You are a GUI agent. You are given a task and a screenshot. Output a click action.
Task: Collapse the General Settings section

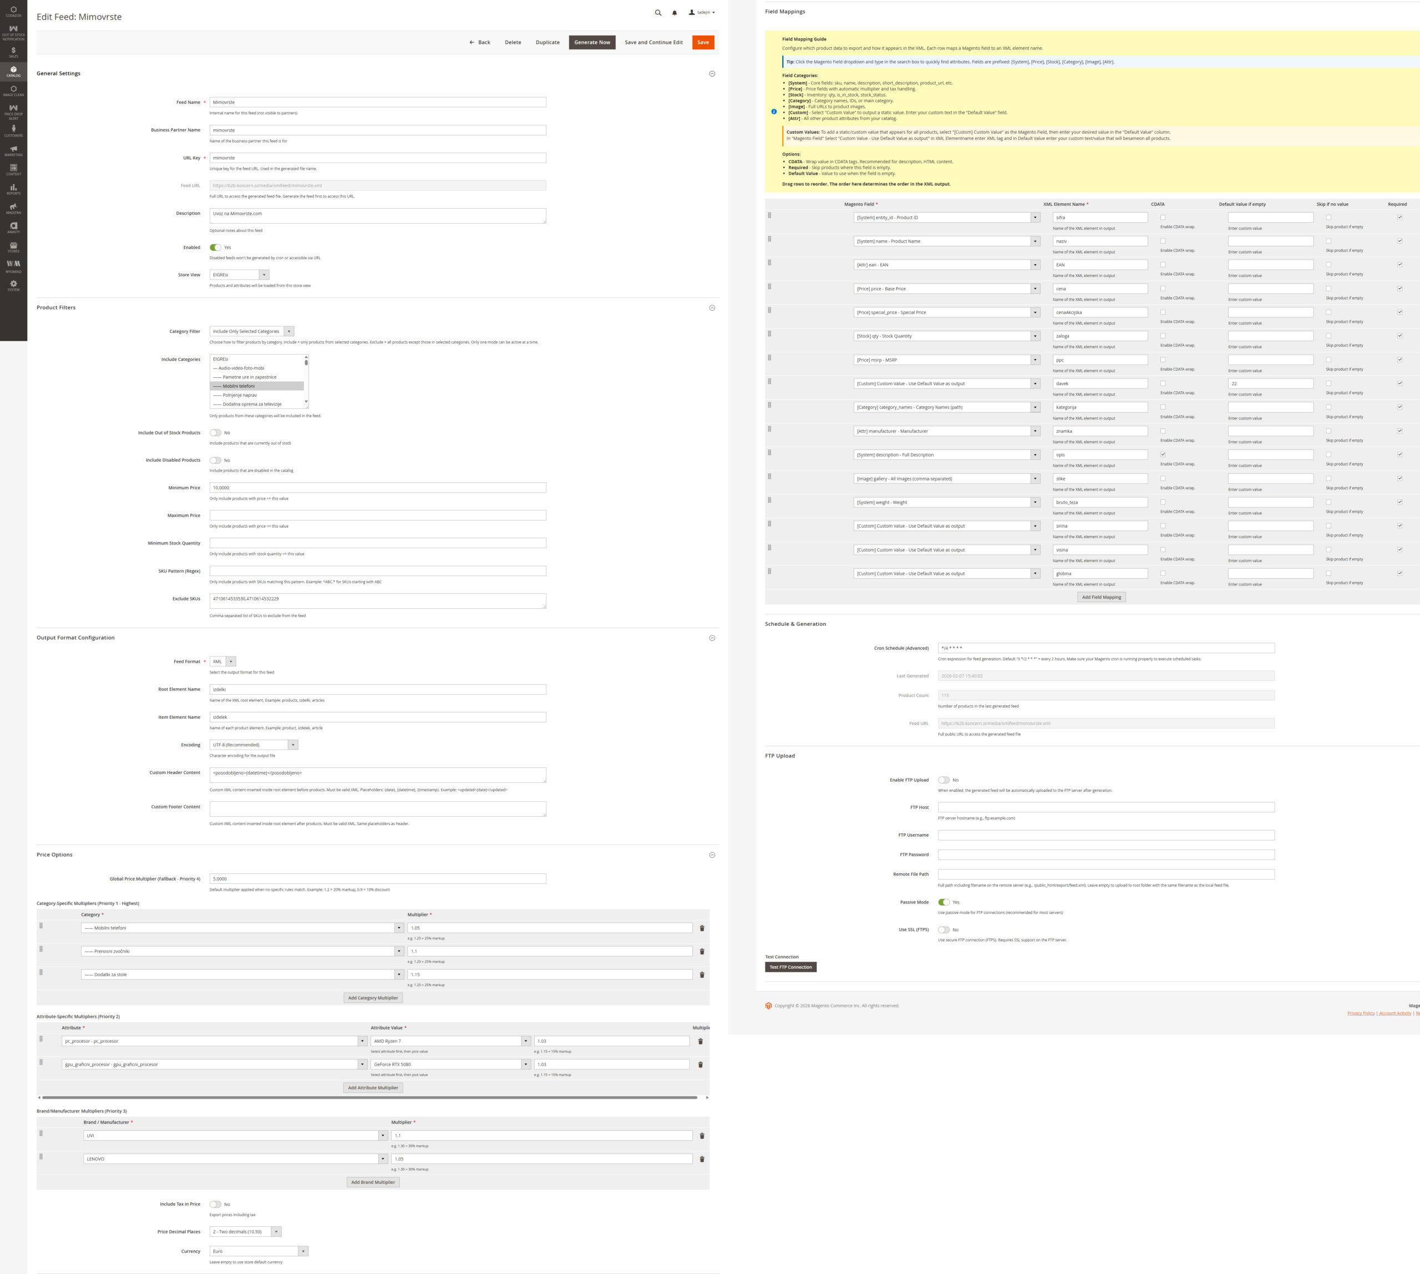point(712,73)
